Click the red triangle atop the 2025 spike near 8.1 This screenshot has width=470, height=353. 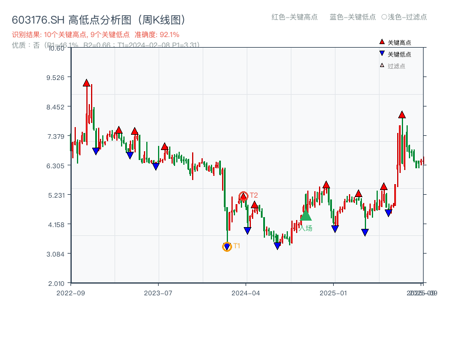point(402,114)
